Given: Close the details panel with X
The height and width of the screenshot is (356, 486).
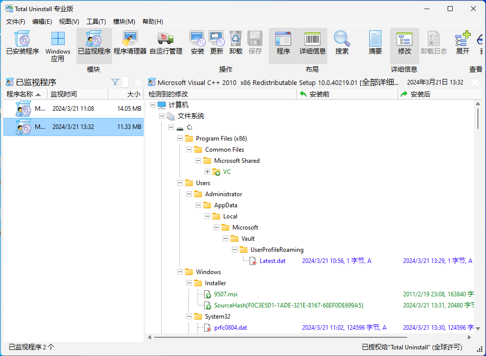Looking at the screenshot, I should point(474,82).
